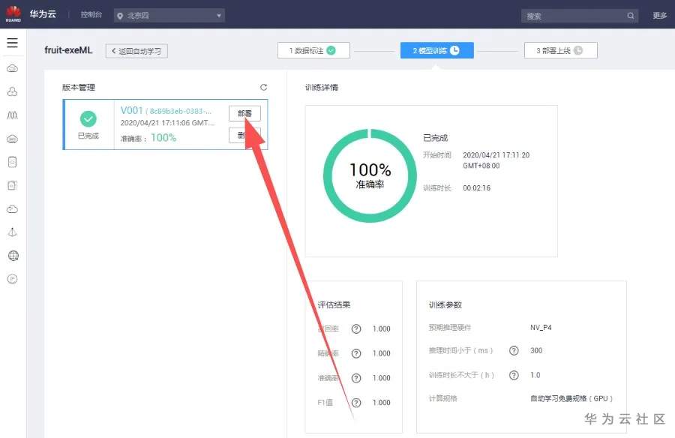Click the help icon beside 召回率
The width and height of the screenshot is (675, 438).
356,328
